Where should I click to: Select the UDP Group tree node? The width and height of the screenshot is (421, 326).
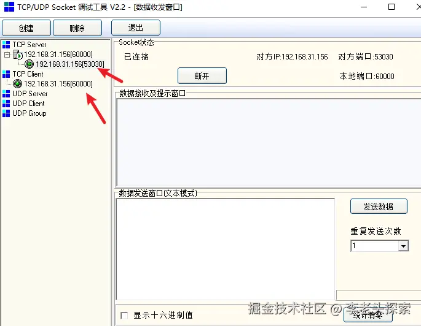(30, 113)
